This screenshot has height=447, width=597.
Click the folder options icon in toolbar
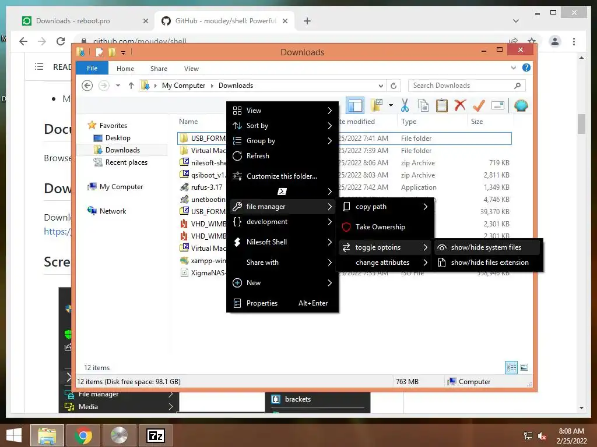tap(377, 105)
